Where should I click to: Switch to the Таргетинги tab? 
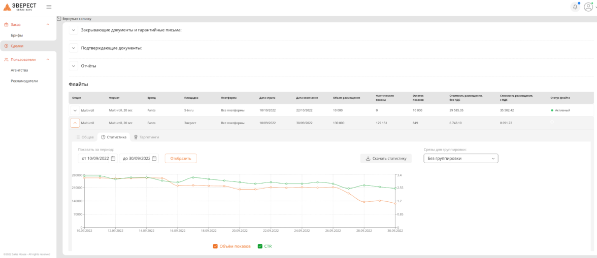[146, 137]
